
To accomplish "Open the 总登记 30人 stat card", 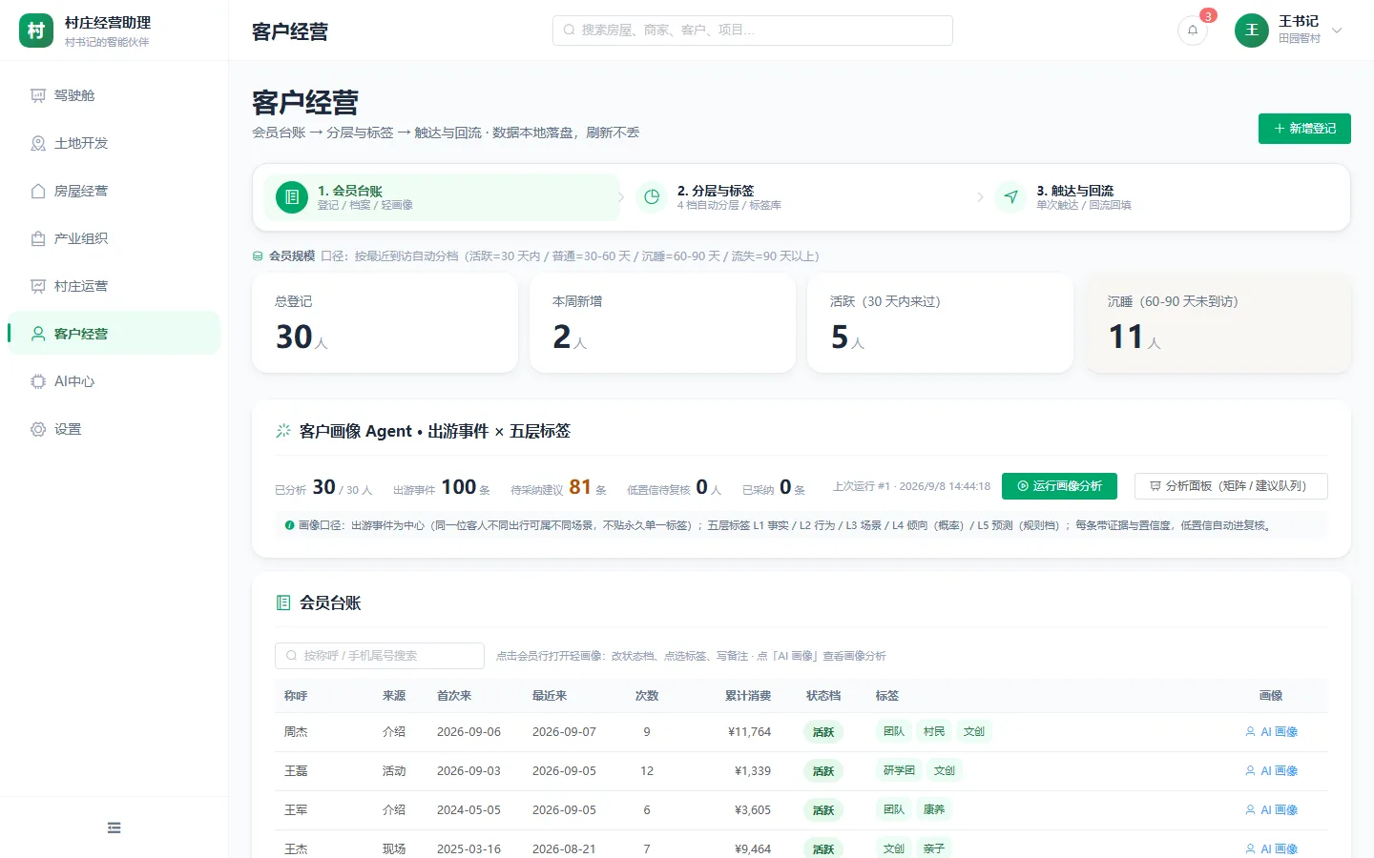I will (x=385, y=323).
